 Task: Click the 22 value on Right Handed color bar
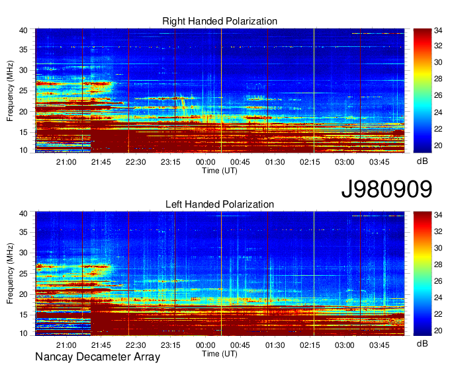(x=438, y=129)
